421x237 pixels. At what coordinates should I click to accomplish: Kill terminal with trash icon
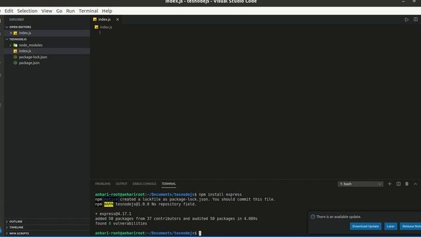pos(407,184)
